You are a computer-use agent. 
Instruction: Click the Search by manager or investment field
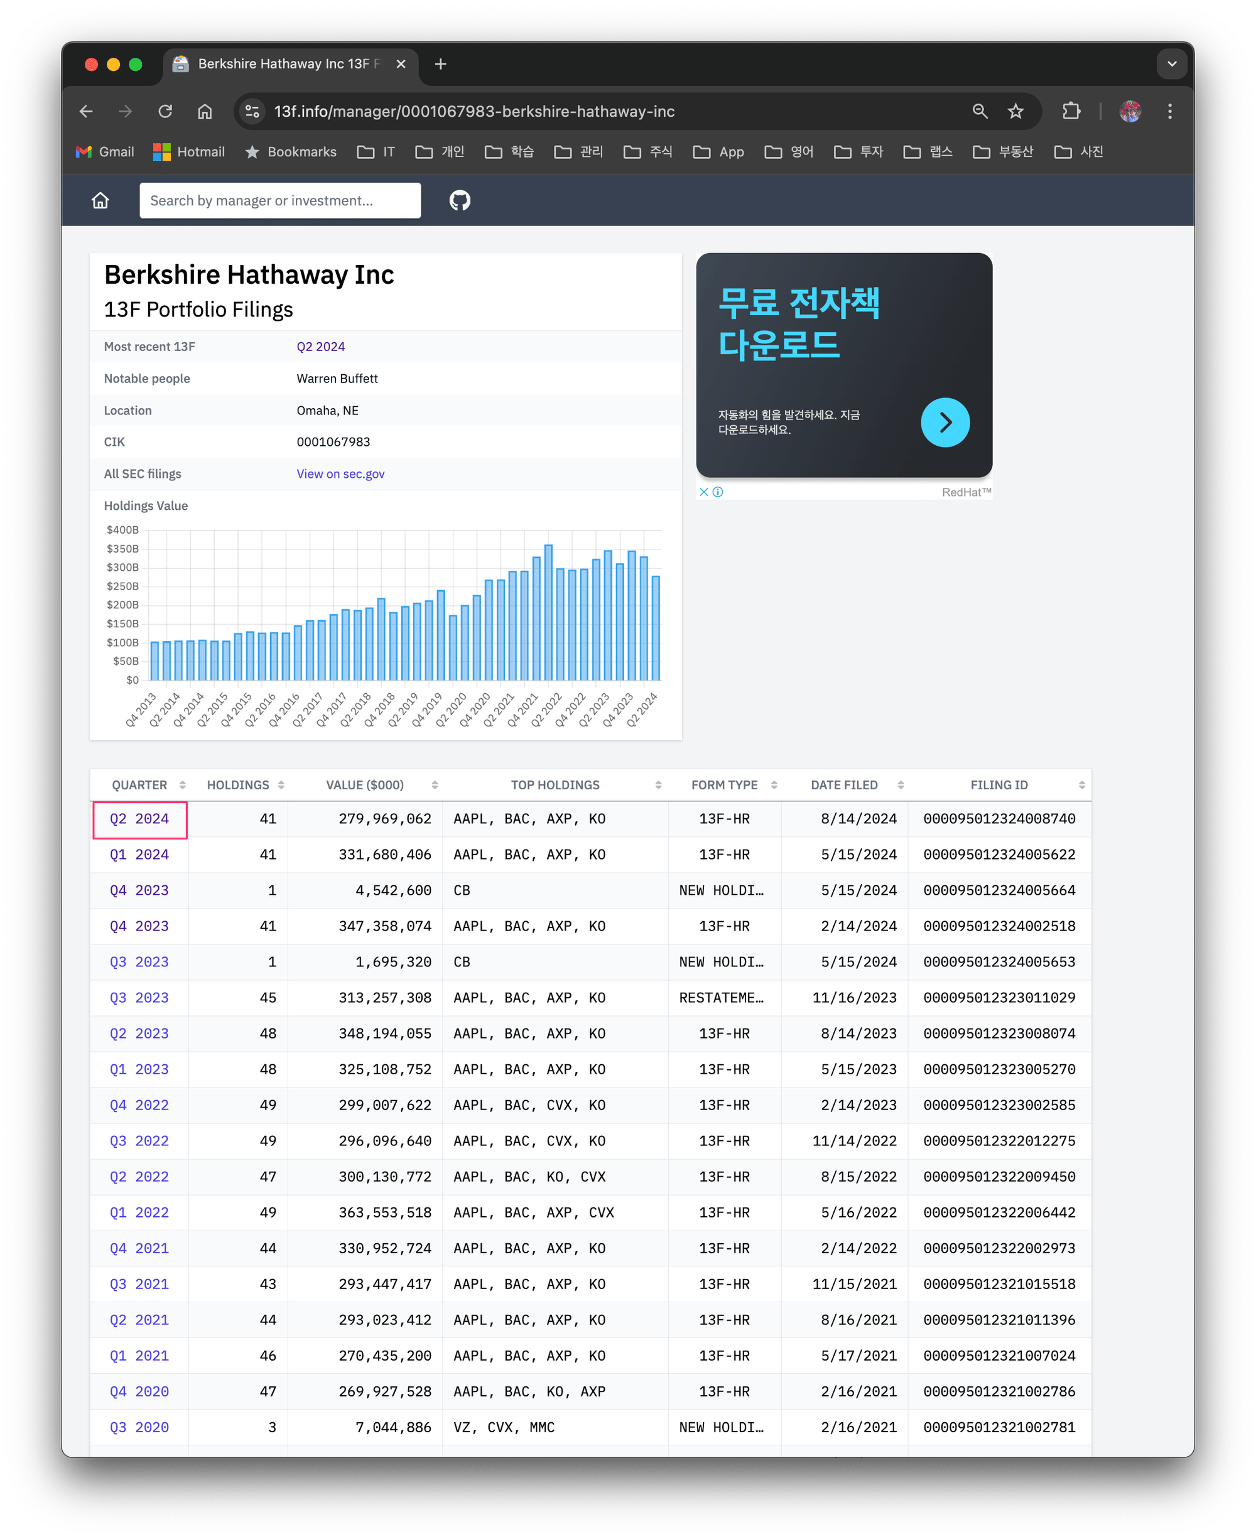click(280, 200)
